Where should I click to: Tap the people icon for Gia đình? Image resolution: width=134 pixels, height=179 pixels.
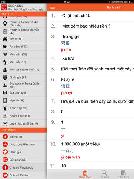pyautogui.click(x=5, y=93)
